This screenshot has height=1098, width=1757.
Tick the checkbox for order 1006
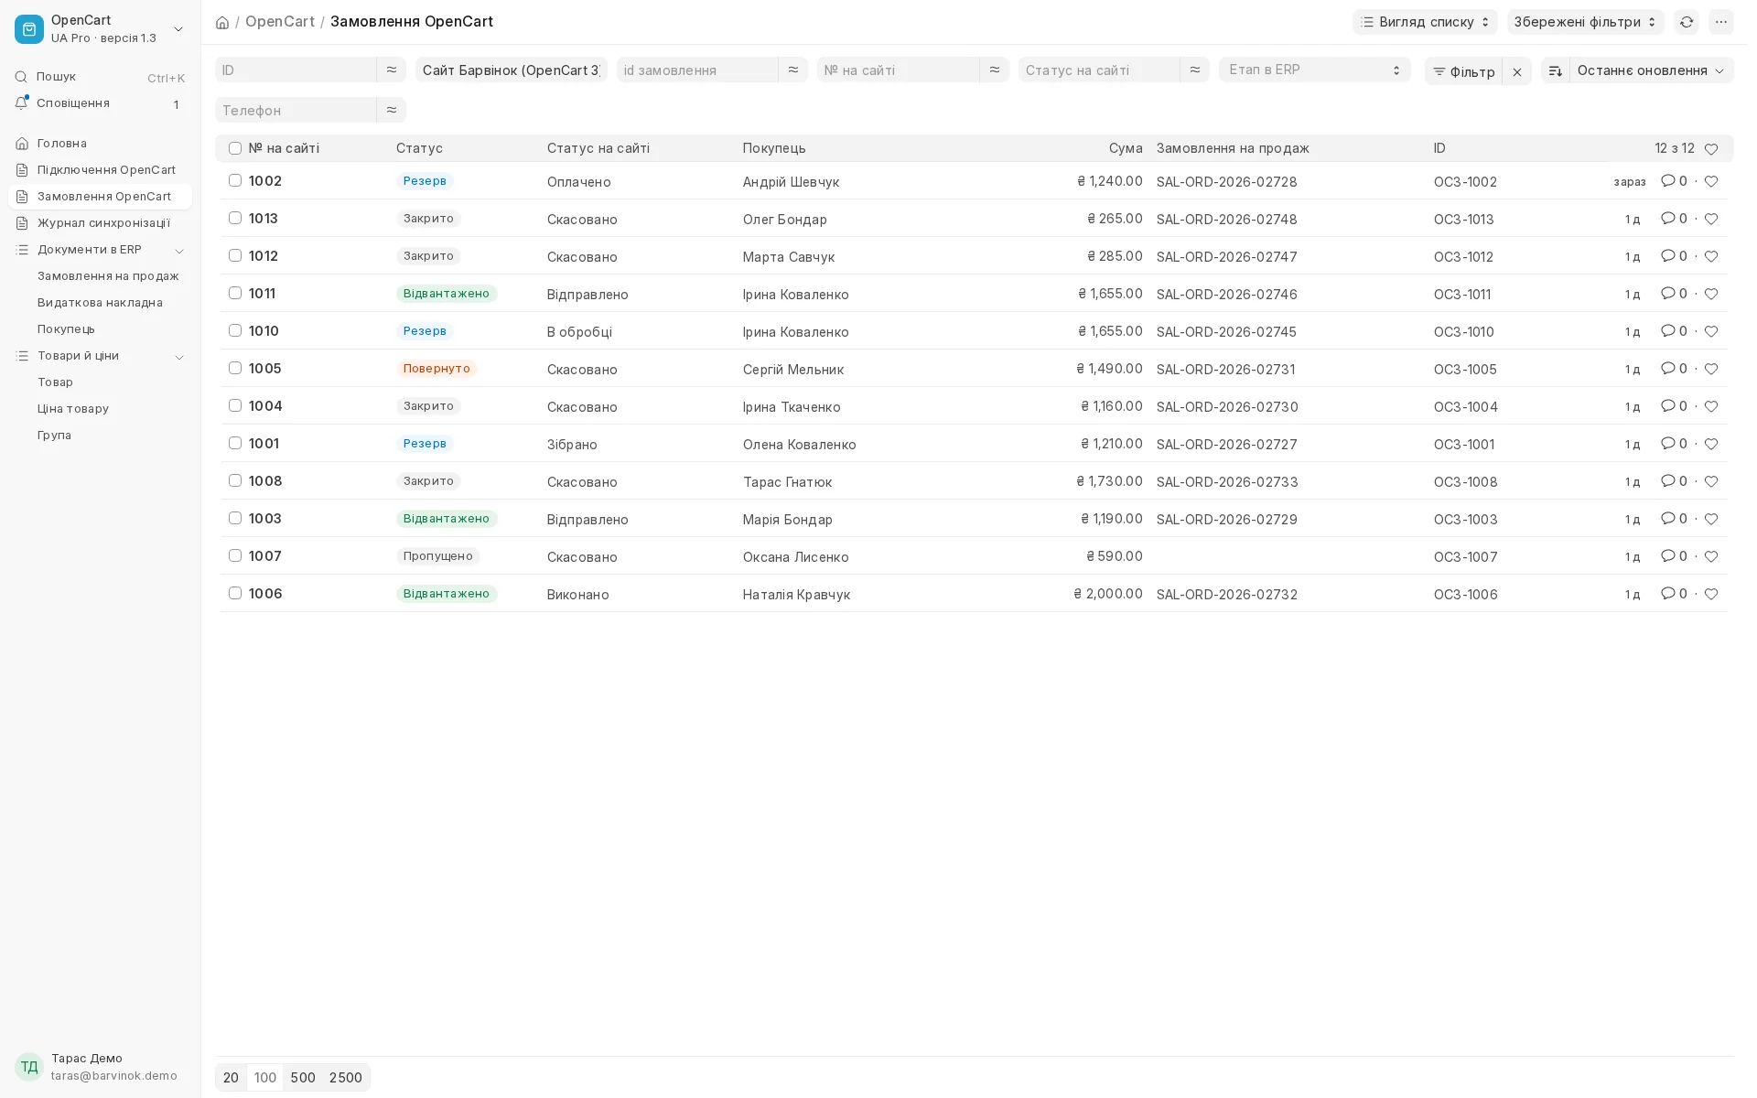235,593
